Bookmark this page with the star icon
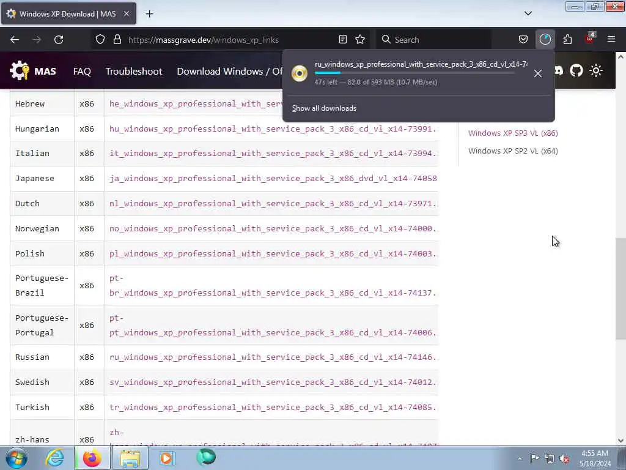Screen dimensions: 626x470 point(360,40)
